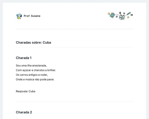Viewport: 149px width, 119px height.
Task: Select the 'Charada 2' heading
Action: coord(24,112)
